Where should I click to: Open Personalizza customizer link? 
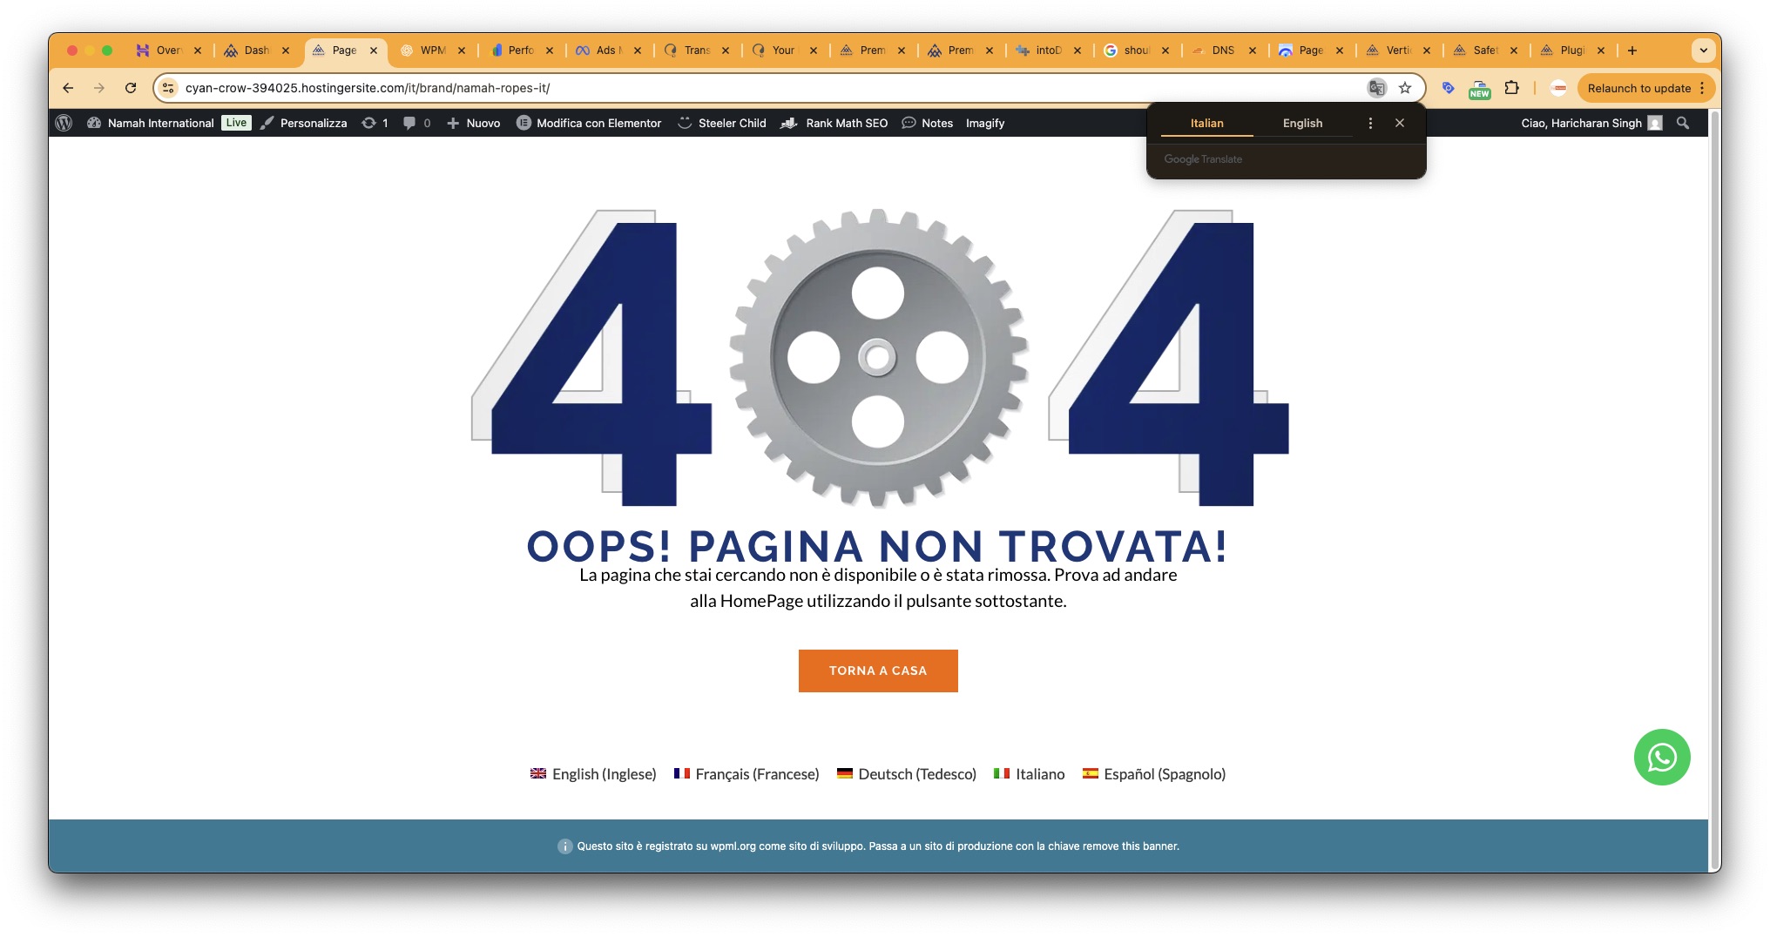click(303, 123)
